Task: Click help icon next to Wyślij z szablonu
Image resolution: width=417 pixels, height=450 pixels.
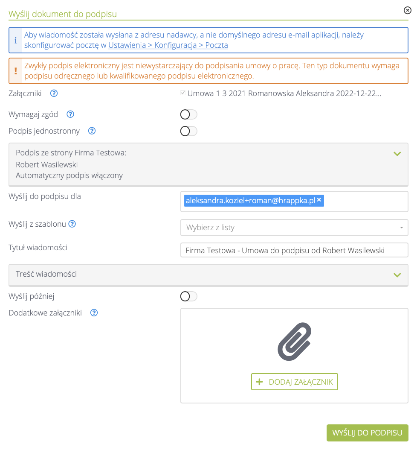Action: pyautogui.click(x=72, y=224)
